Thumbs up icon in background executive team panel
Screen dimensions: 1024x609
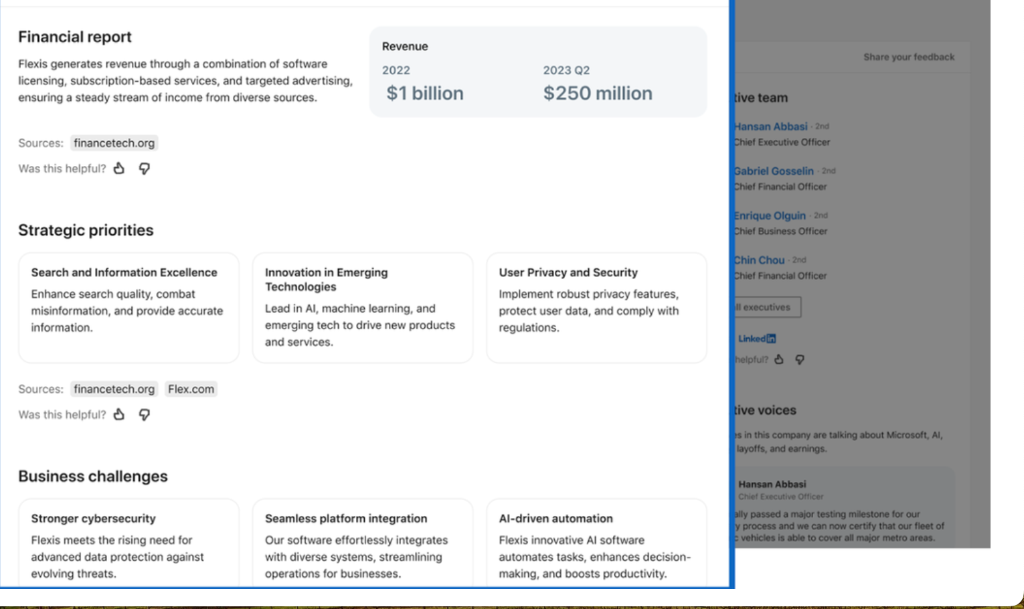(x=779, y=359)
